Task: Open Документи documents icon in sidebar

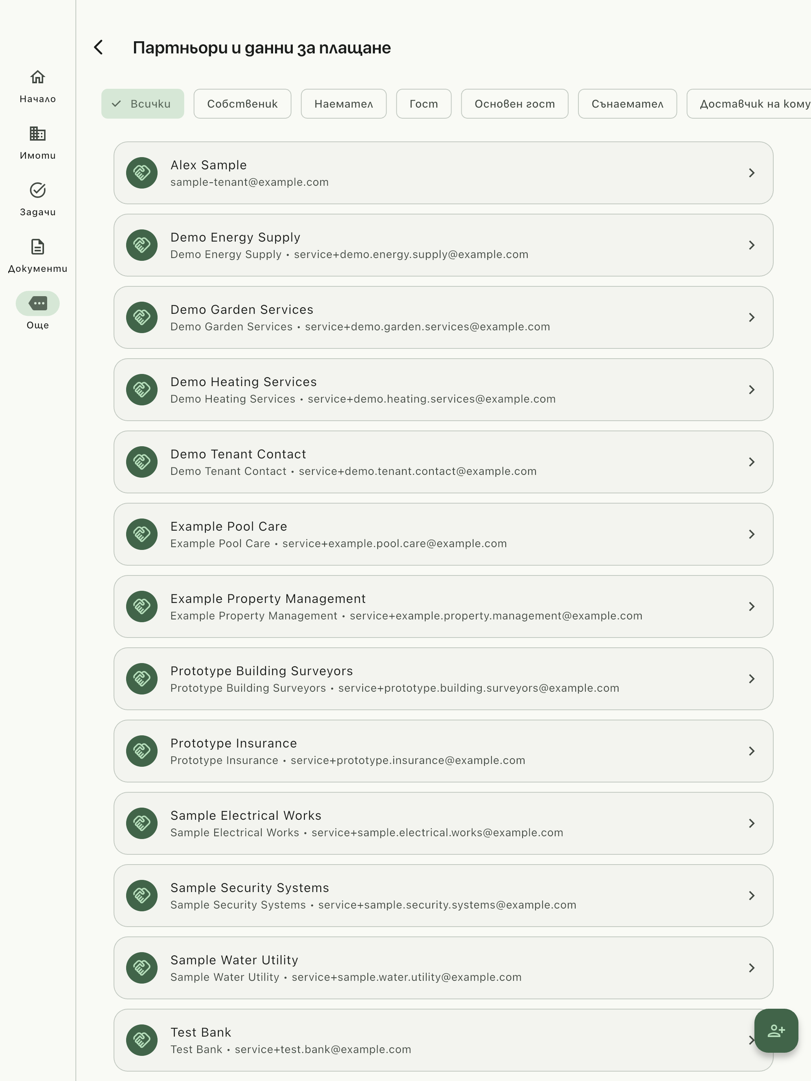Action: 38,247
